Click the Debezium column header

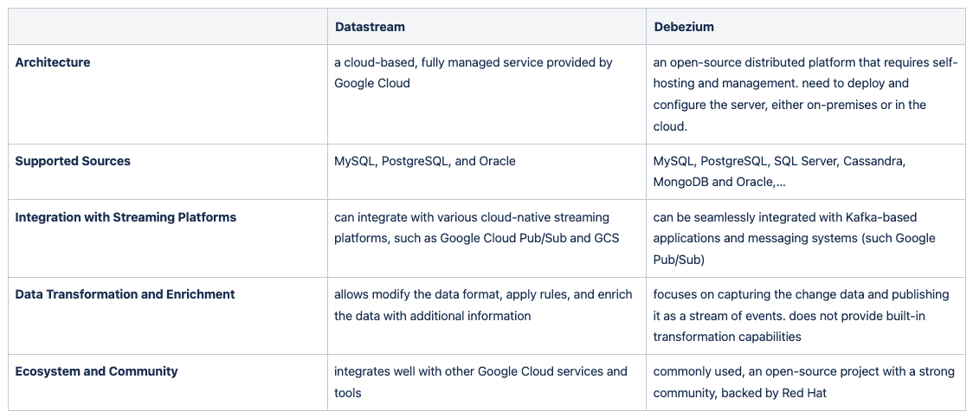click(805, 27)
